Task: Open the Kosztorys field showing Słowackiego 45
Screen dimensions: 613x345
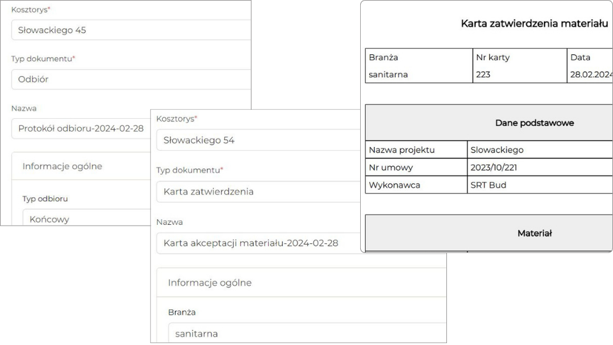Action: (x=131, y=30)
